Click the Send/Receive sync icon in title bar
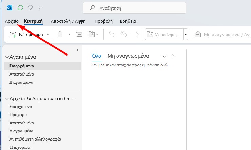251x150 pixels. (x=20, y=7)
